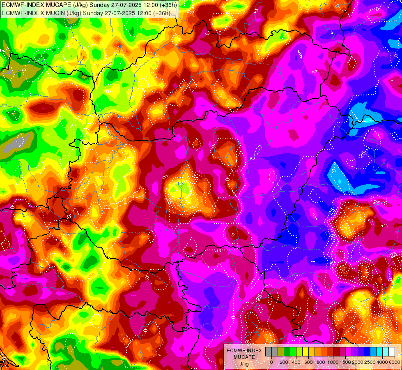This screenshot has height=370, width=402.
Task: Select the dark red legend swatch
Action: [x=336, y=352]
